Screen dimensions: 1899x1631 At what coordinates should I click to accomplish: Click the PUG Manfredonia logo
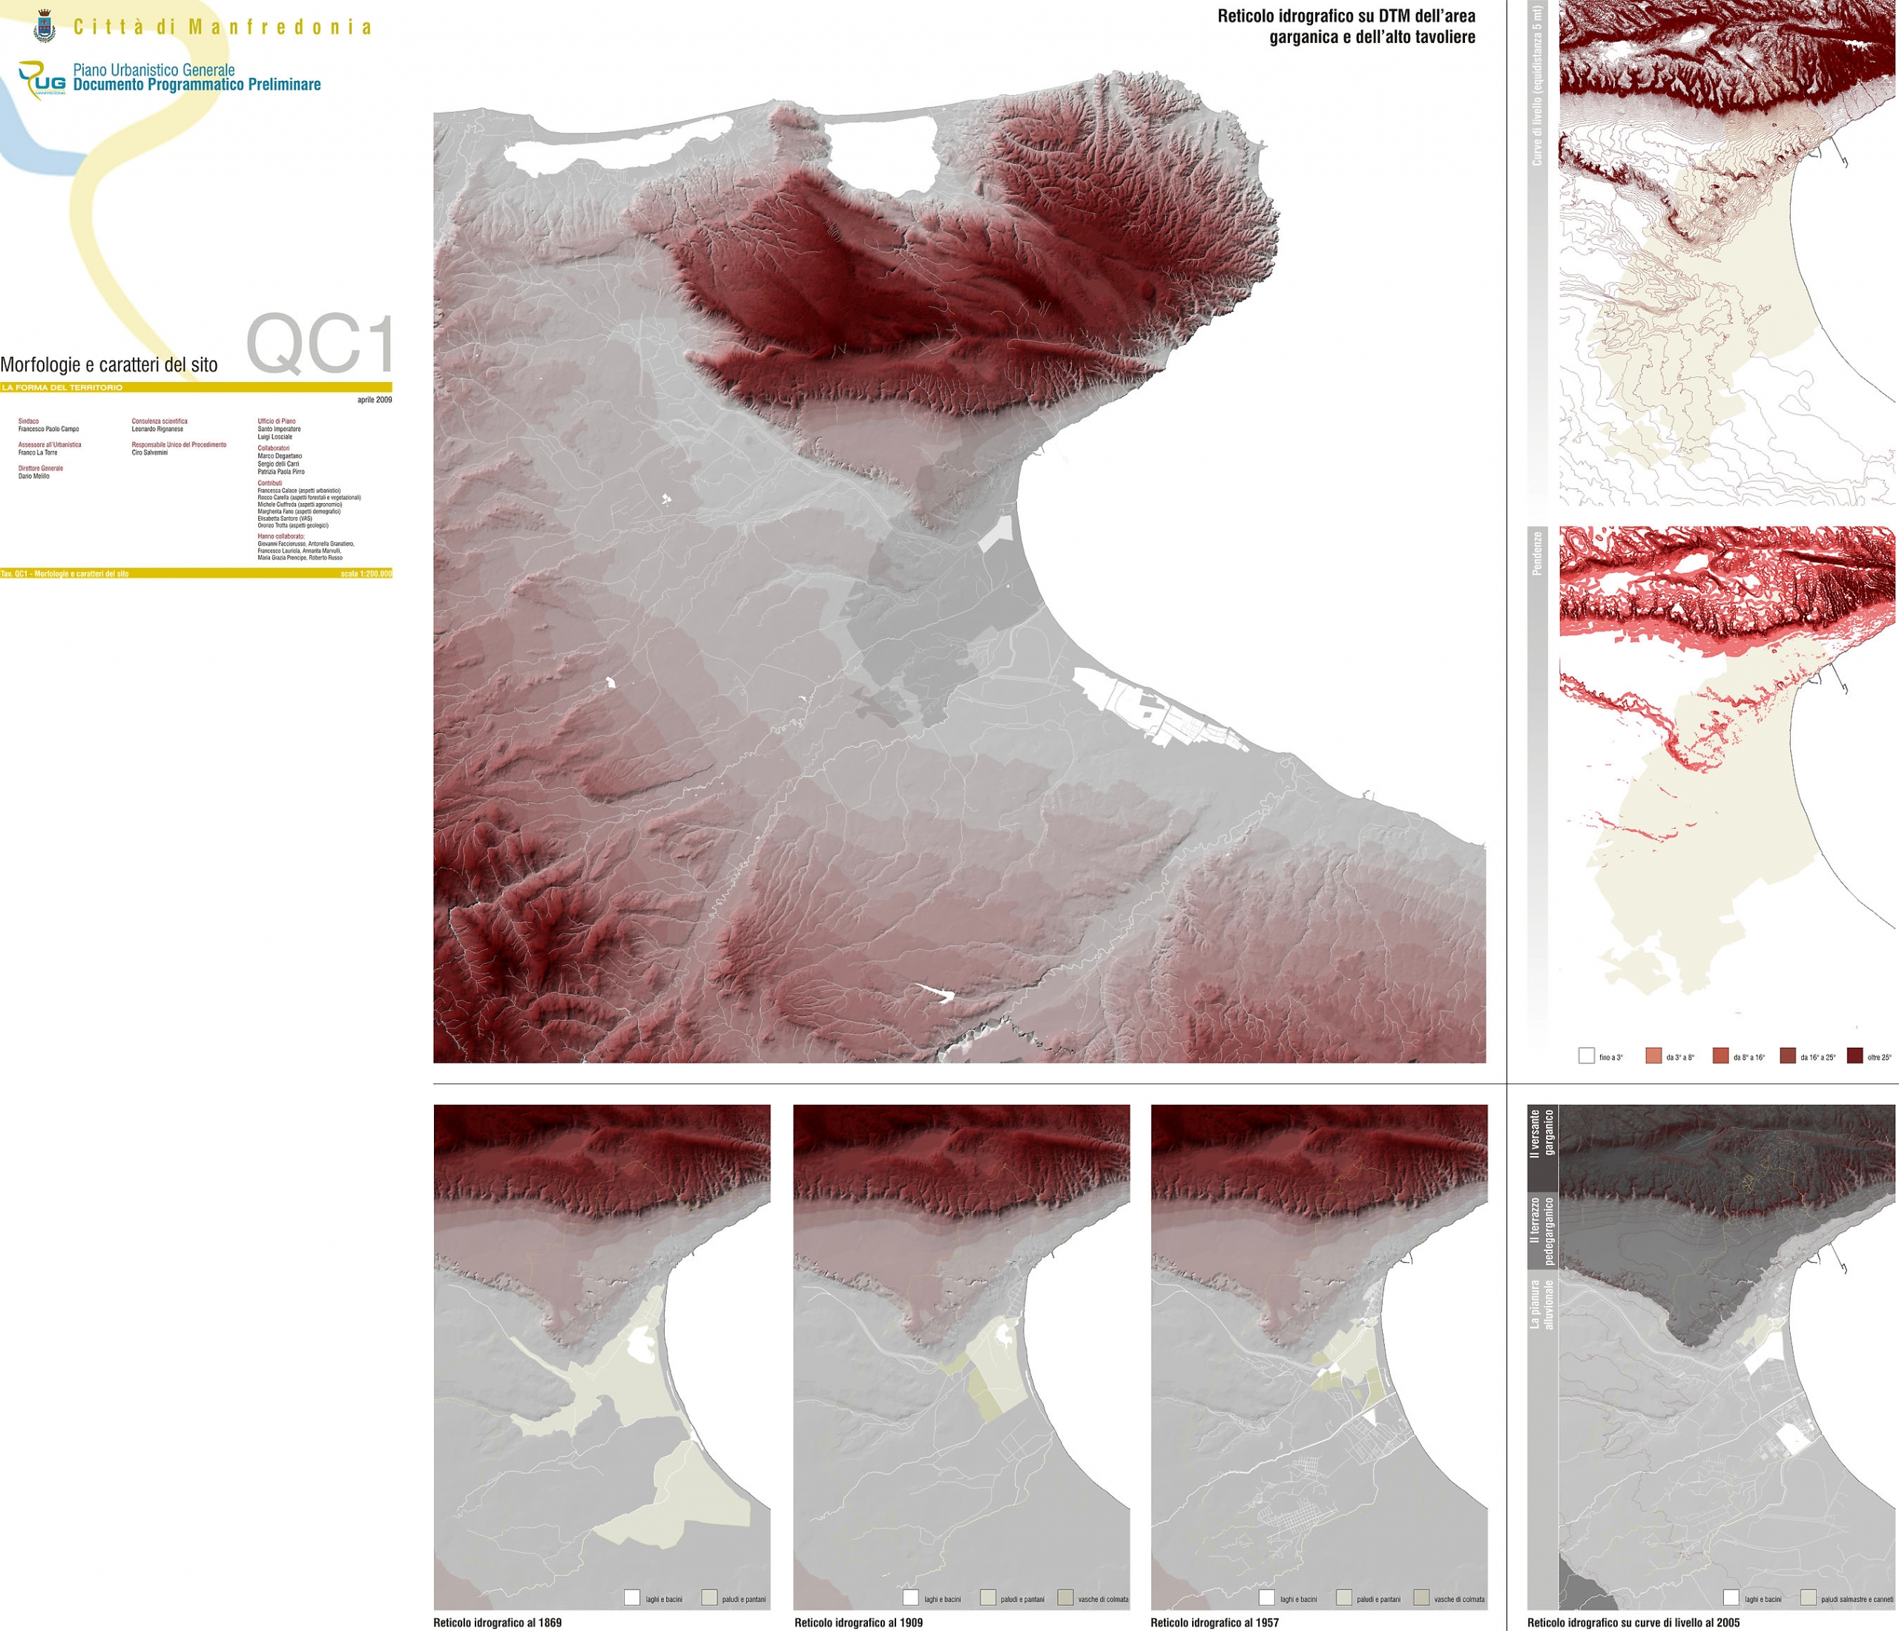pyautogui.click(x=42, y=81)
